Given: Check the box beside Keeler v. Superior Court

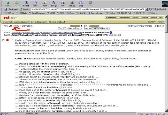Looking at the screenshot, I should pyautogui.click(x=3, y=41).
